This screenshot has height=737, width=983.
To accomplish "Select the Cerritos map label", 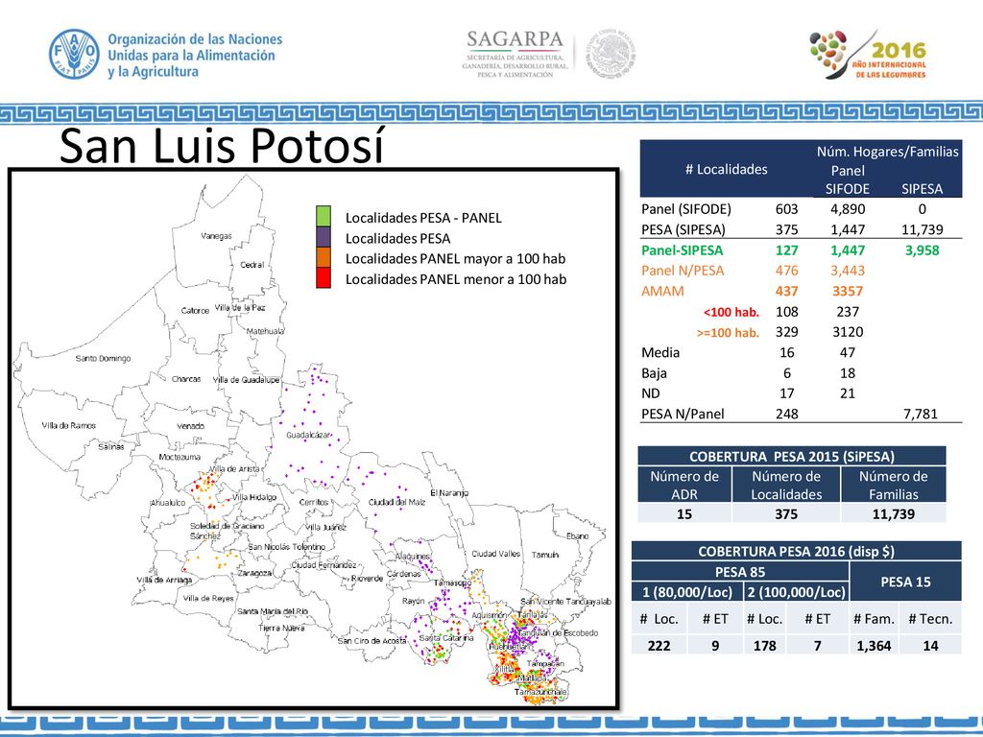I will click(x=314, y=502).
